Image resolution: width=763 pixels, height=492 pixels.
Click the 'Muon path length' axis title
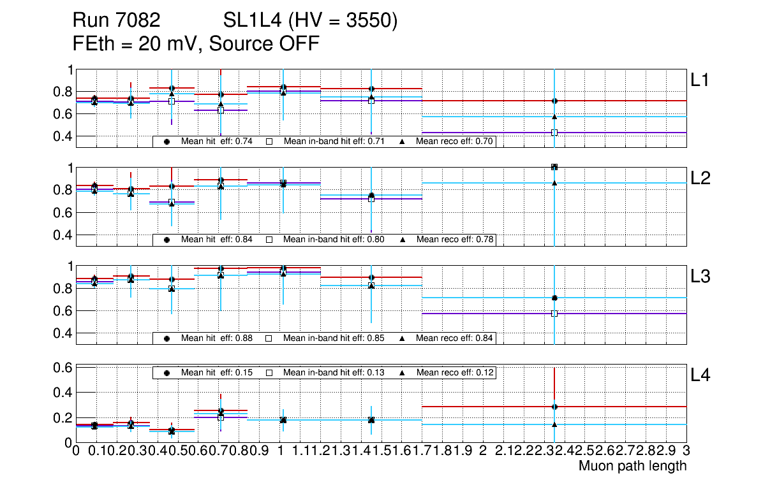click(x=632, y=466)
